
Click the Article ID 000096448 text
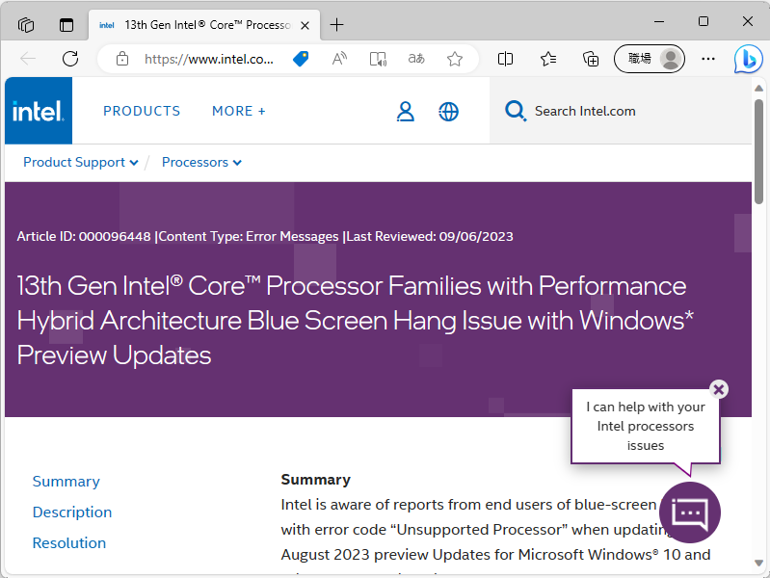pyautogui.click(x=84, y=236)
